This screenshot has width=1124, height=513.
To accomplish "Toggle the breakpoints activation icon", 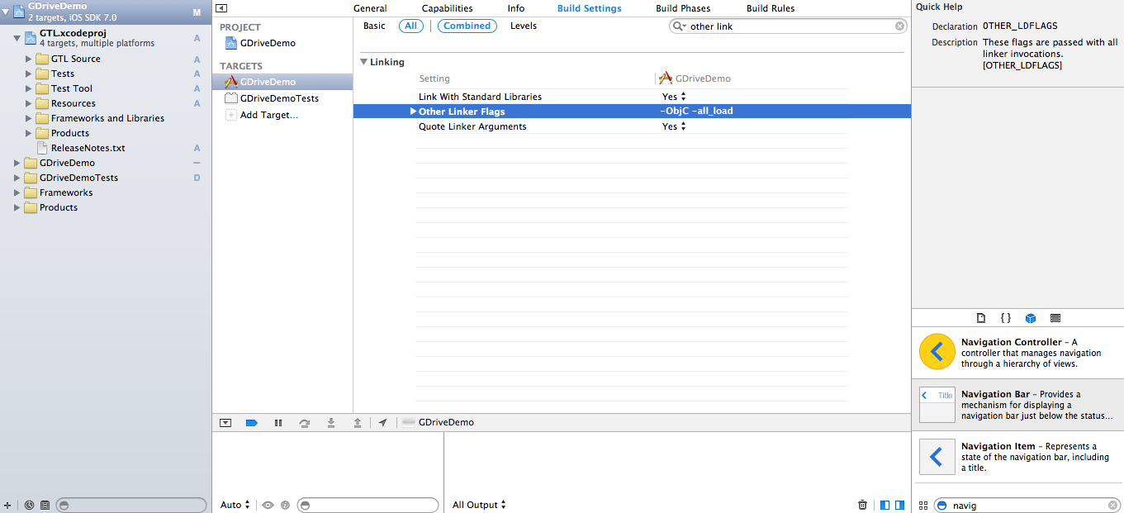I will (251, 422).
